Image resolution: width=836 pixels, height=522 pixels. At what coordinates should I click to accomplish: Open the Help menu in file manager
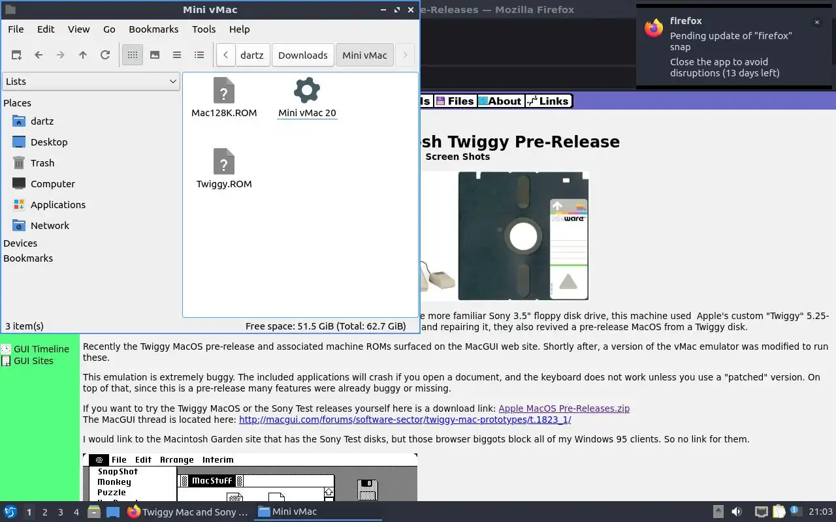240,29
